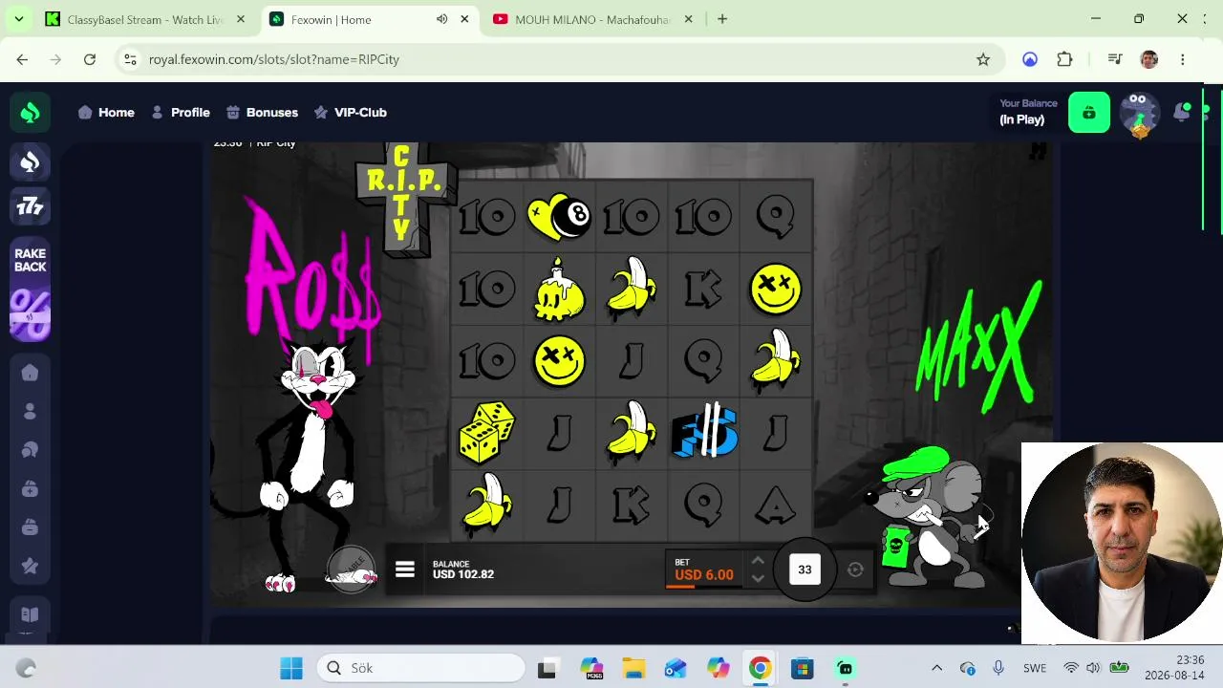The image size is (1223, 688).
Task: Show hidden system tray icons
Action: click(937, 668)
